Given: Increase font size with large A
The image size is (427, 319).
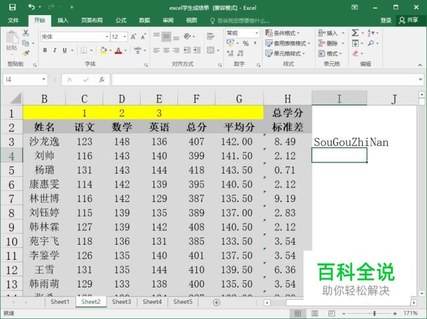Looking at the screenshot, I should pyautogui.click(x=133, y=37).
